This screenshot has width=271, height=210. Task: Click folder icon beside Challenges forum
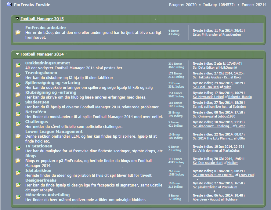point(18,124)
